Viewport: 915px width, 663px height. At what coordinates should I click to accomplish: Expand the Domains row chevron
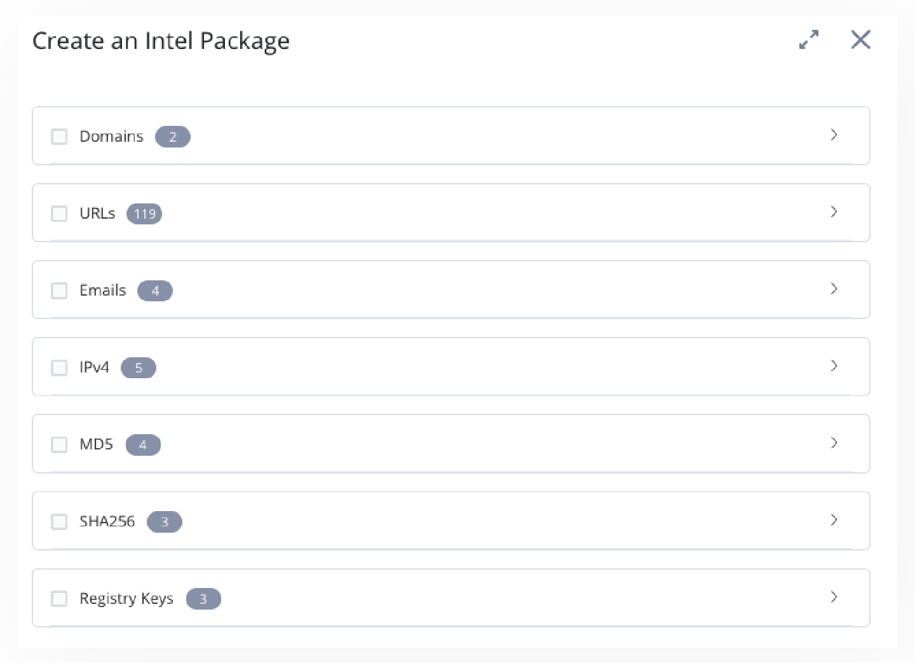(x=834, y=135)
